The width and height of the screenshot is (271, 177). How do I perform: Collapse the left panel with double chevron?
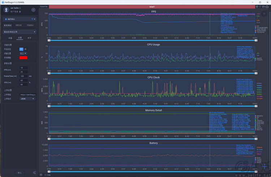click(34, 173)
